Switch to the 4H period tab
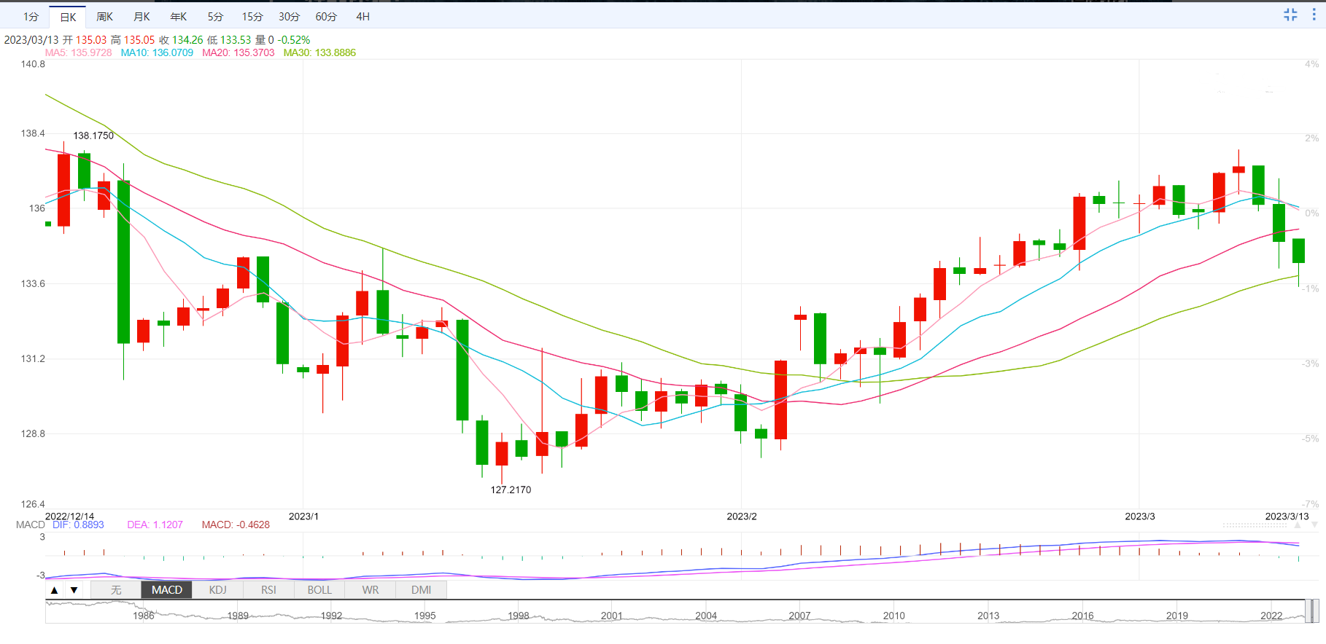This screenshot has height=644, width=1326. point(362,17)
